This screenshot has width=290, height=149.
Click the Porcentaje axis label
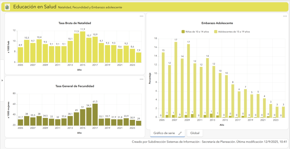150,78
